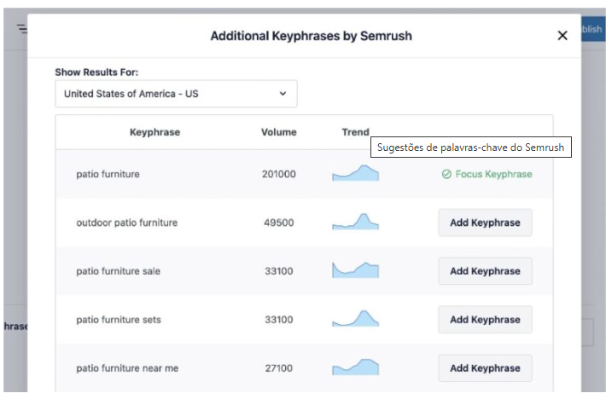Click the Keyphrase column header

click(x=154, y=132)
